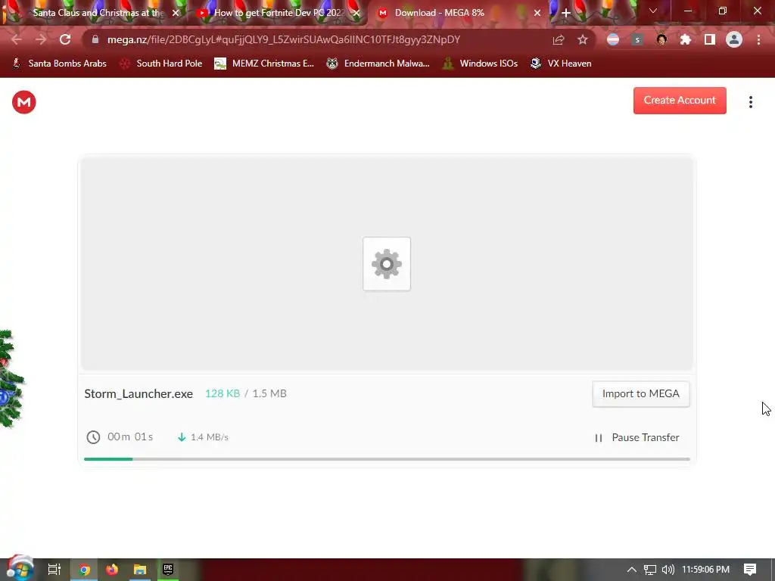Click the 128 KB downloaded size
The height and width of the screenshot is (581, 775).
coord(223,393)
